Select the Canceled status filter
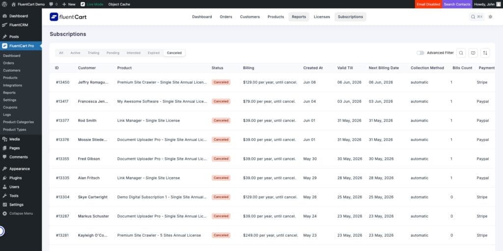 tap(174, 53)
